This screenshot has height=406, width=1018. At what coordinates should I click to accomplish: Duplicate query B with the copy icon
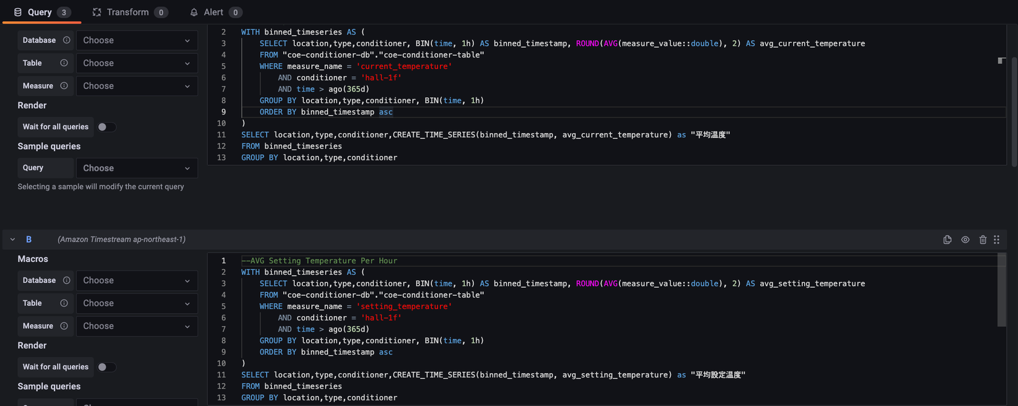coord(947,240)
